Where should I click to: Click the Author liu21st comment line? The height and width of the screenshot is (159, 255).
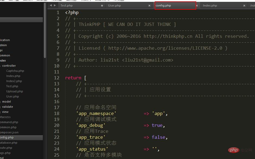coord(119,60)
